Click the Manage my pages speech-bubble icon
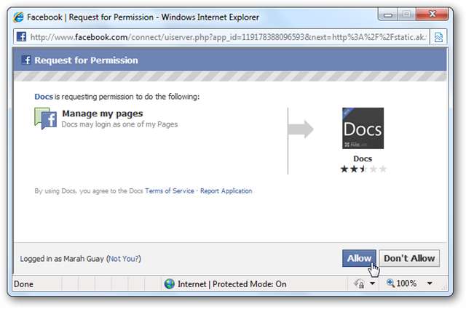This screenshot has width=466, height=309. tap(47, 119)
